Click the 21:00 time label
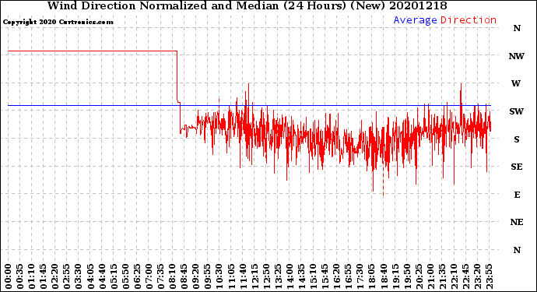The height and width of the screenshot is (292, 537). click(430, 277)
